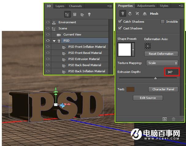Toggle visibility of PSD Extrusion Material
The image size is (186, 146).
coord(48,59)
